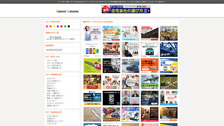Browse the アパレル・ネイルバナー category

click(55, 103)
